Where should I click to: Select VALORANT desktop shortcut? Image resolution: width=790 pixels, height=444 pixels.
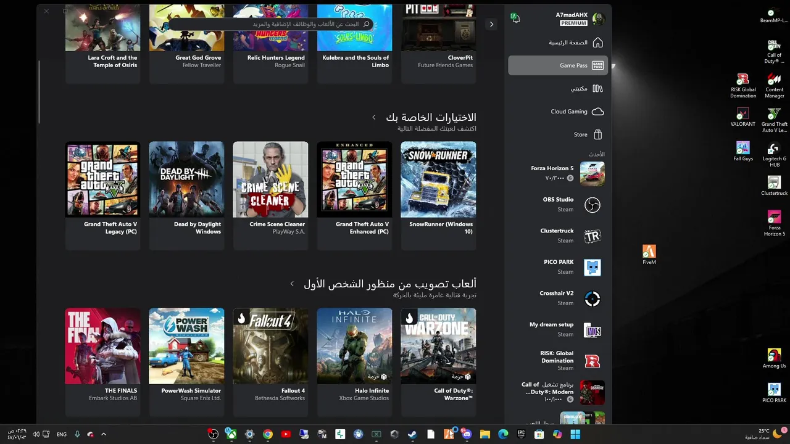[x=743, y=117]
